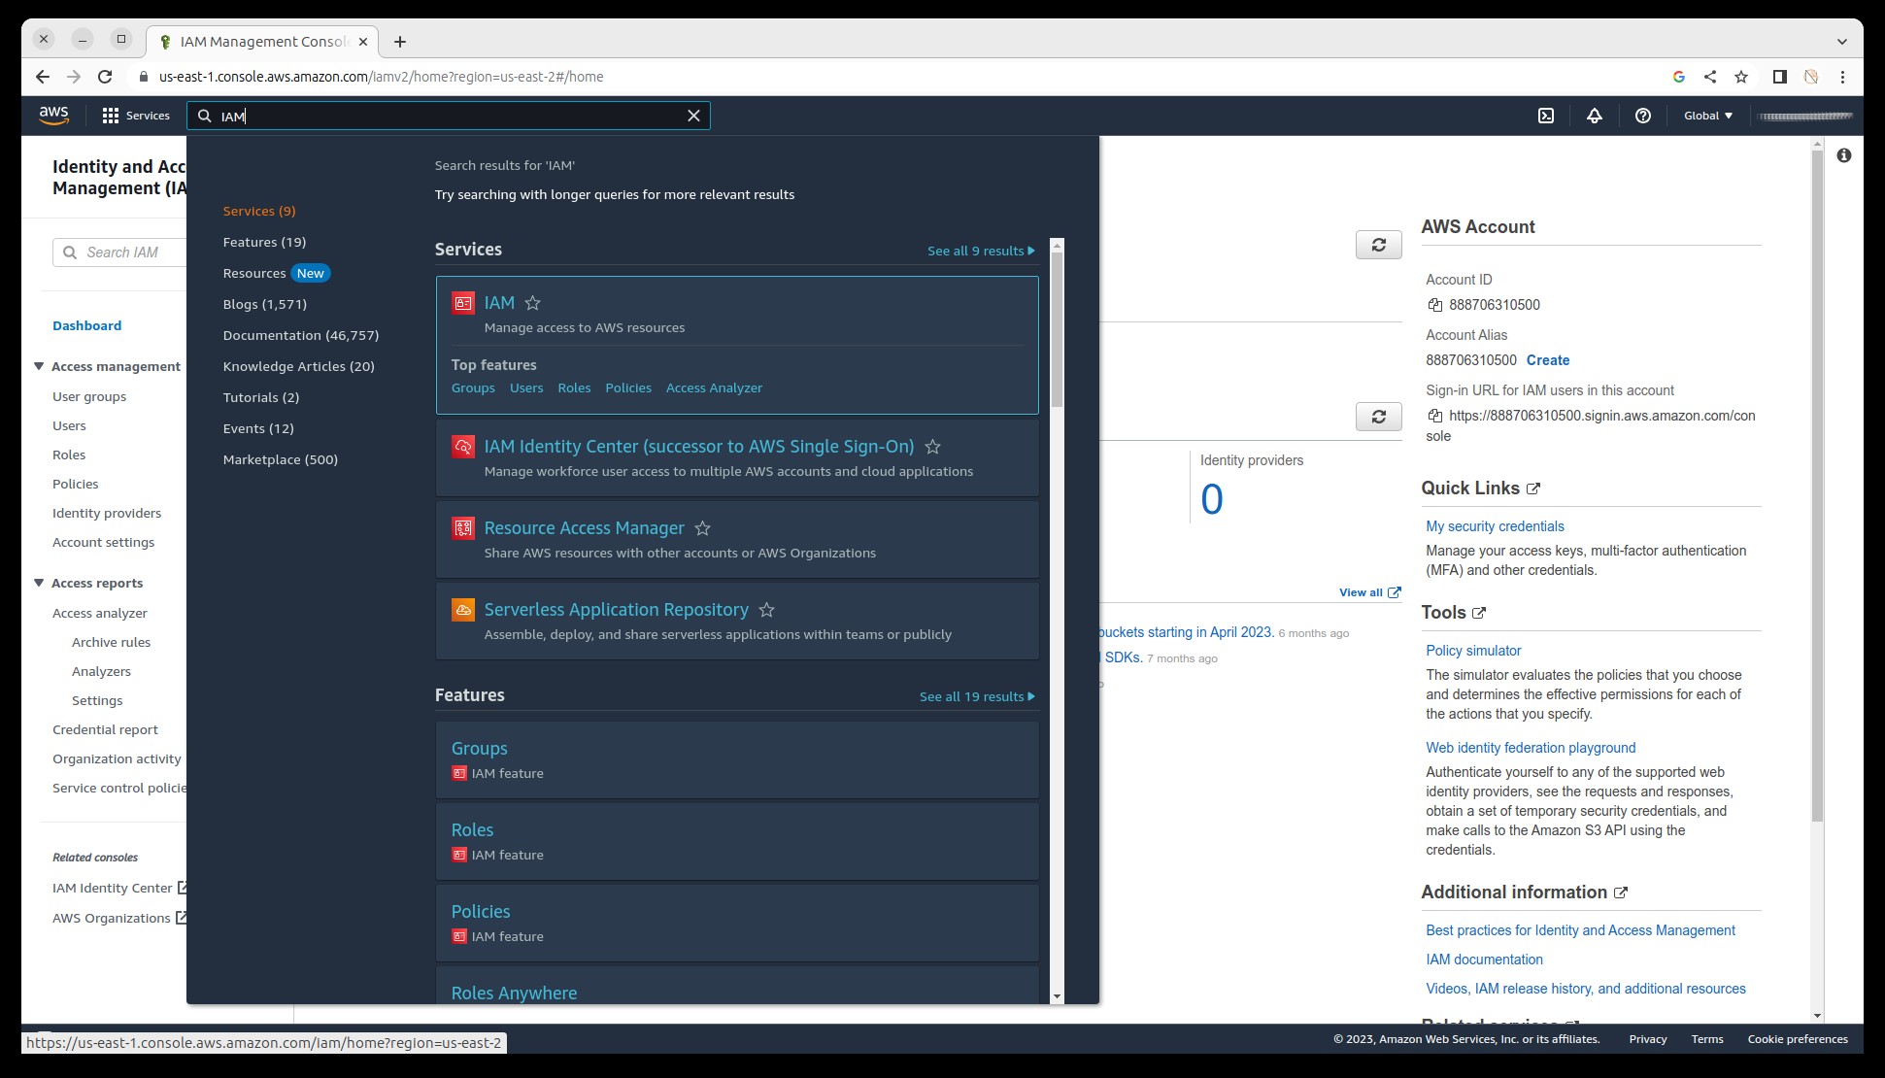Click the AWS logo home icon
The width and height of the screenshot is (1885, 1078).
pos(53,116)
